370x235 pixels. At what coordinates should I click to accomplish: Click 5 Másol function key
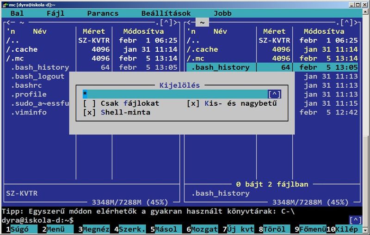coord(166,229)
